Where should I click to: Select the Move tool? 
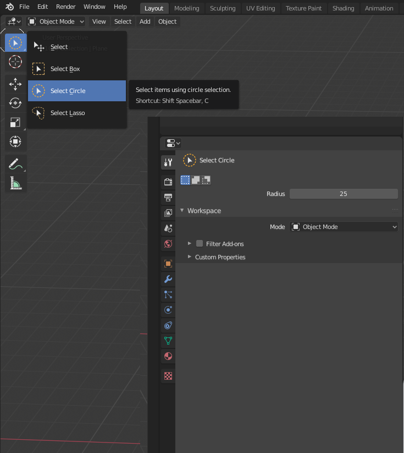pyautogui.click(x=15, y=84)
